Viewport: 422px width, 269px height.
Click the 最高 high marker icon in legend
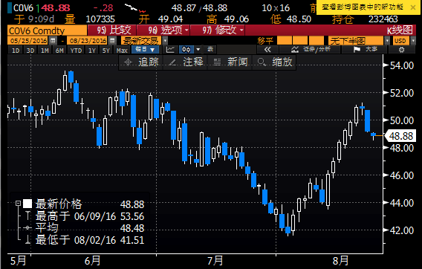(x=27, y=216)
